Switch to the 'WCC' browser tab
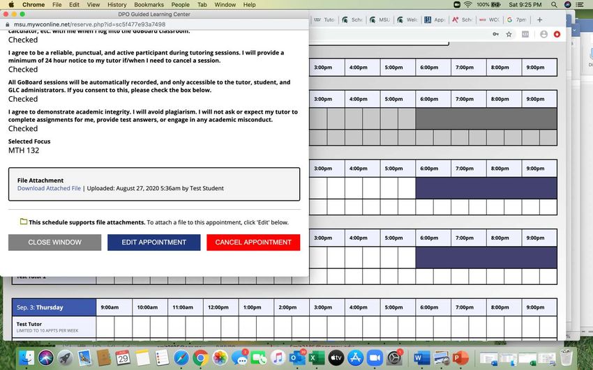The width and height of the screenshot is (593, 370). tap(490, 20)
